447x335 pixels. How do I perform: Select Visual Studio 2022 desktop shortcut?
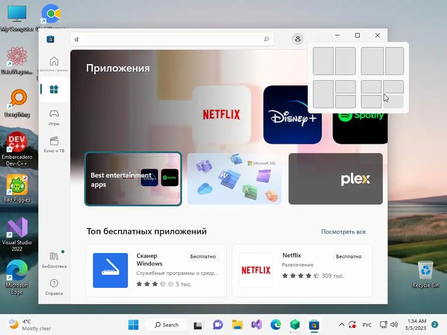coord(17,234)
